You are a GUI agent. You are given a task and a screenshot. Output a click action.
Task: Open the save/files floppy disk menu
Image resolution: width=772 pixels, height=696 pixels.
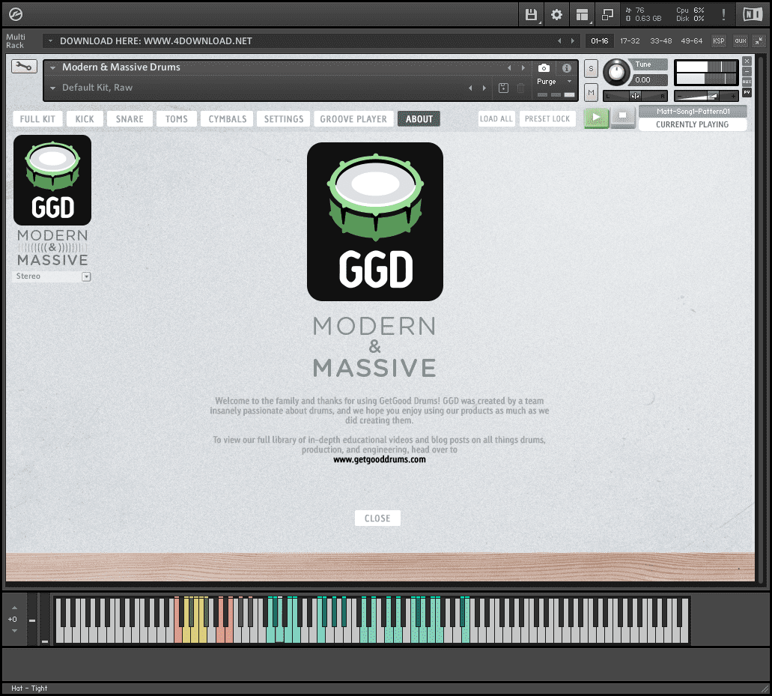531,15
